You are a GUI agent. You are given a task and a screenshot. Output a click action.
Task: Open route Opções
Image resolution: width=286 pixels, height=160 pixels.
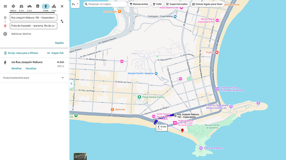(59, 43)
